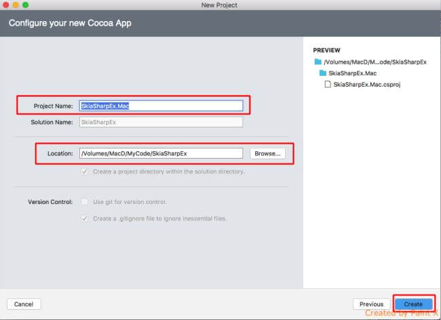Screen dimensions: 441x320
Task: Cancel the new project dialog
Action: click(24, 304)
